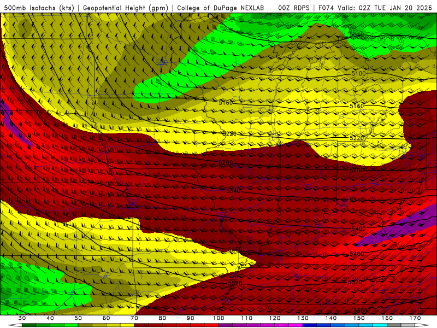Click the bright green swatch ending at 50
Viewport: 437px width, 328px height.
[71, 325]
